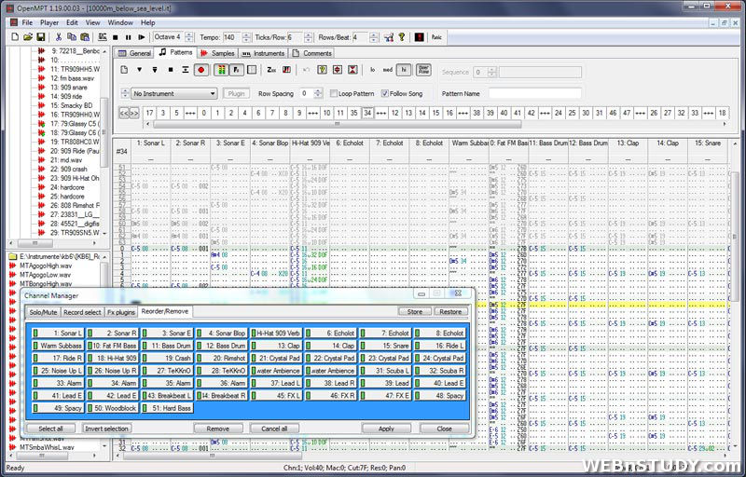Switch to the Samples tab

coord(218,53)
